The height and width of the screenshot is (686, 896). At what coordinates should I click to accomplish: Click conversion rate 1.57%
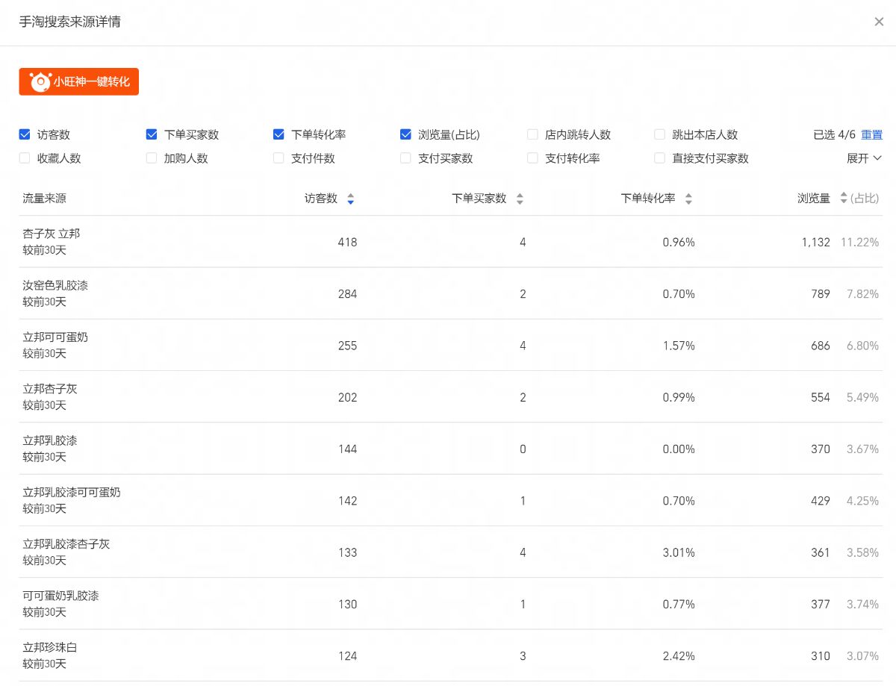(679, 346)
